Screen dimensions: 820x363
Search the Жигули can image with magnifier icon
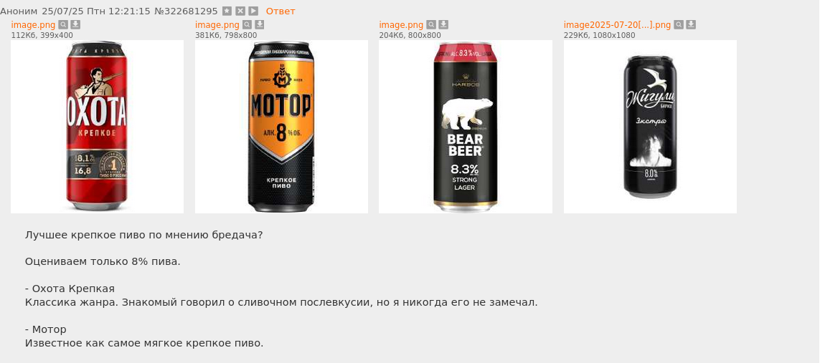[678, 24]
